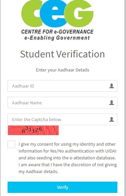Click the blue e letter in the logo
The width and height of the screenshot is (126, 196).
54,13
